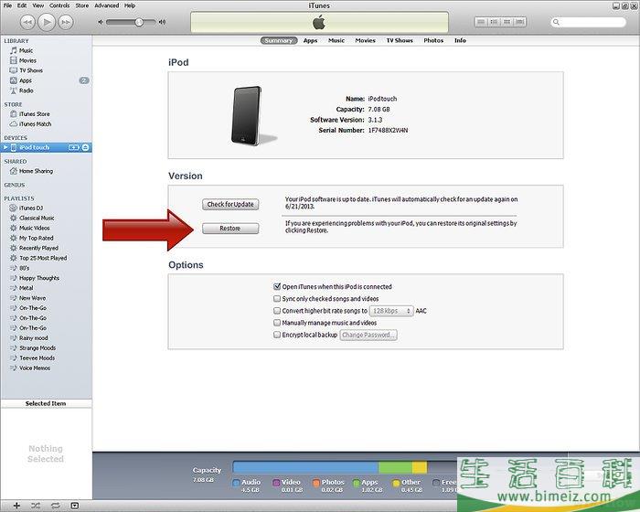Open the Advanced menu
Screen dimensions: 640x512
point(107,5)
